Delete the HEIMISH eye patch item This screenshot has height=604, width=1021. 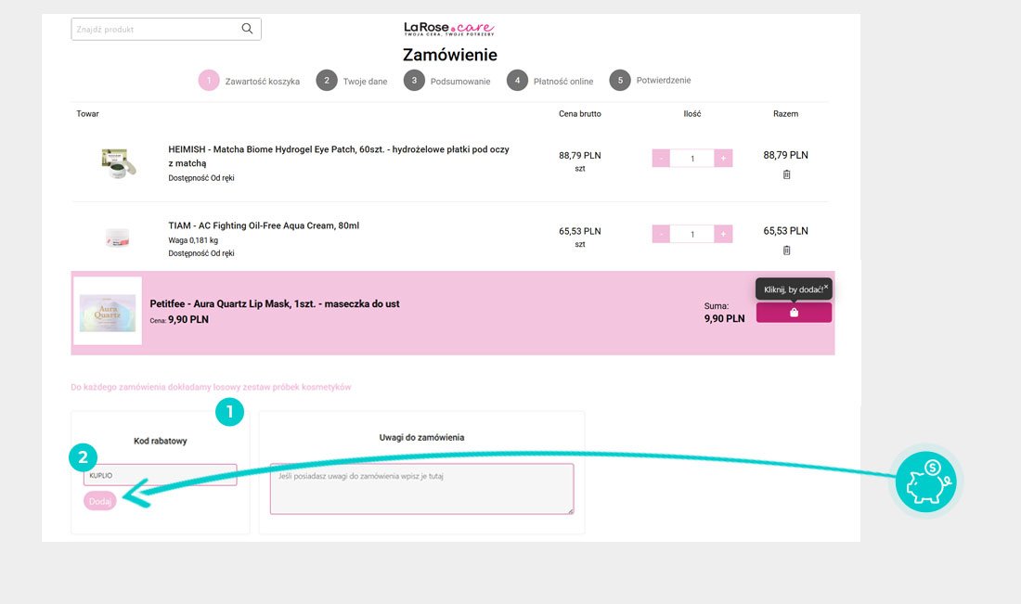coord(786,174)
